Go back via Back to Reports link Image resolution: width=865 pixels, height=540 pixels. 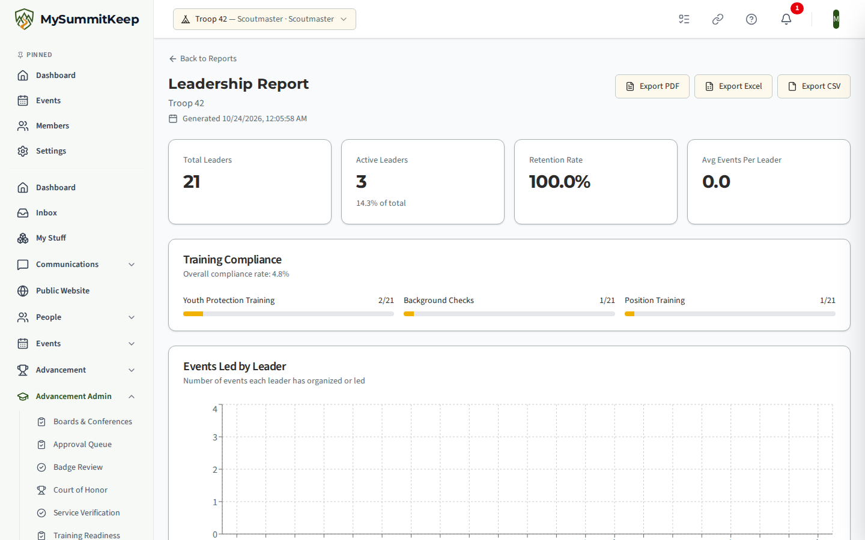pos(202,59)
